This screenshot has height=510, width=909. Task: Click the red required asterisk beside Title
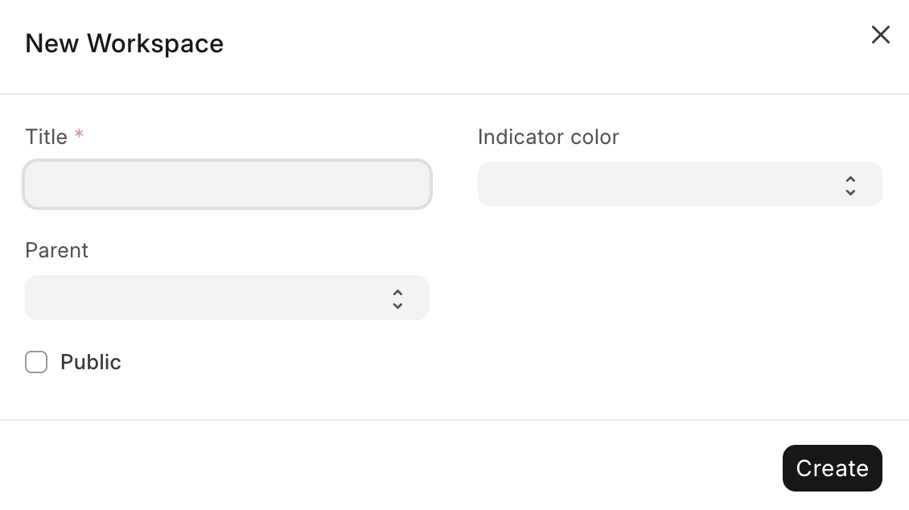point(79,134)
